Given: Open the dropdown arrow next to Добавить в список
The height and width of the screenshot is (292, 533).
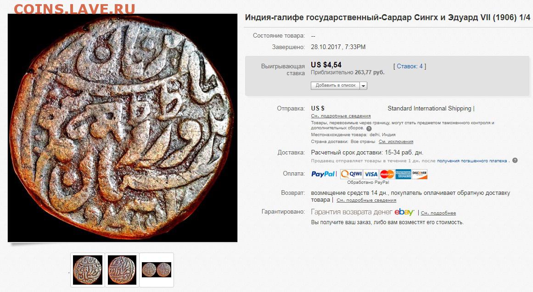Looking at the screenshot, I should [x=364, y=86].
